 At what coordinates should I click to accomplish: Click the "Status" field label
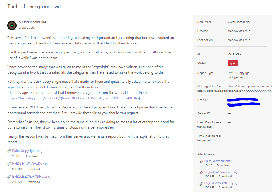pos(202,63)
